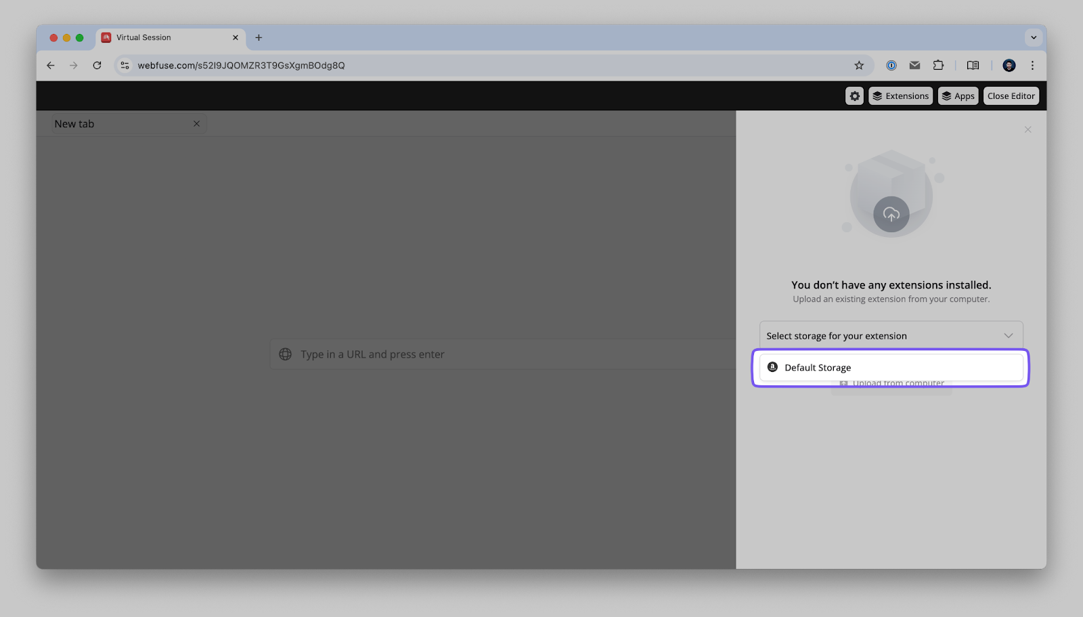
Task: Click the Close Editor button
Action: tap(1011, 95)
